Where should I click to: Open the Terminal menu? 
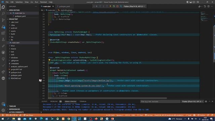[x=43, y=2]
